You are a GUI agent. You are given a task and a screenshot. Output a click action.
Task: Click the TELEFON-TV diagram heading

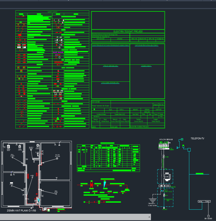click(197, 138)
